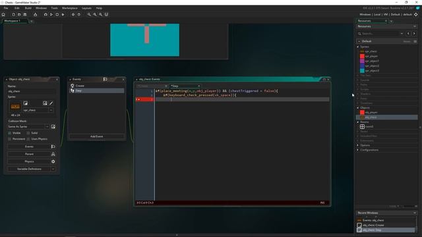Open a project with the toolbar folder icon
Screen dimensions: 422x237
pyautogui.click(x=19, y=14)
